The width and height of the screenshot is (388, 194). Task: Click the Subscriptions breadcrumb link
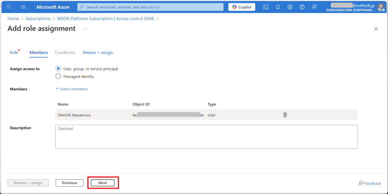38,18
